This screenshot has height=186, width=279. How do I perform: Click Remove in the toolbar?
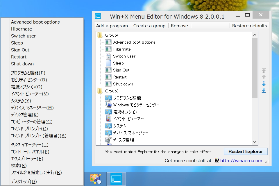tap(179, 26)
